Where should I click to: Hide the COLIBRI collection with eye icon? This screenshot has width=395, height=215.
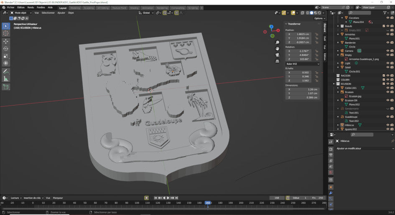[x=388, y=80]
